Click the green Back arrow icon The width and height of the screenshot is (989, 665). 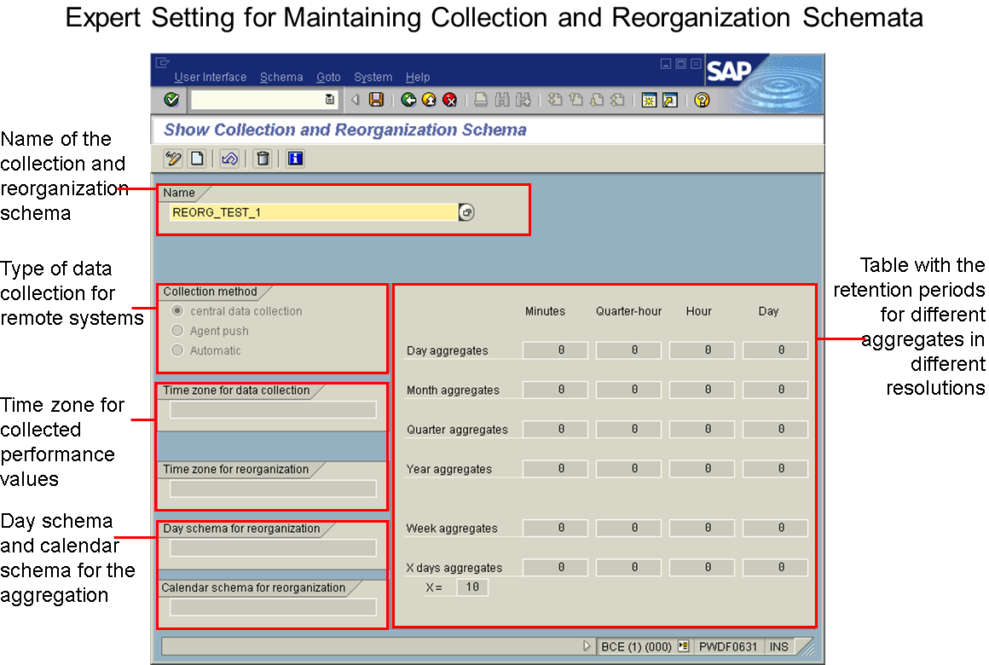(408, 101)
